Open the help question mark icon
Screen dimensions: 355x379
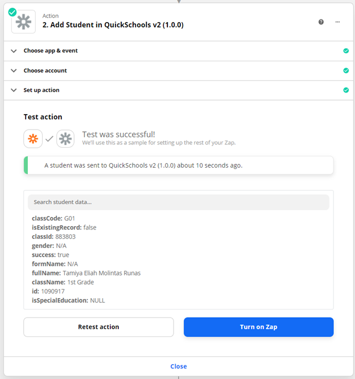[321, 22]
